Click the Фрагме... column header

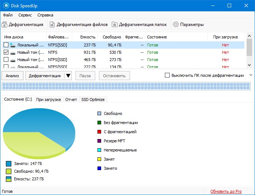pyautogui.click(x=134, y=37)
